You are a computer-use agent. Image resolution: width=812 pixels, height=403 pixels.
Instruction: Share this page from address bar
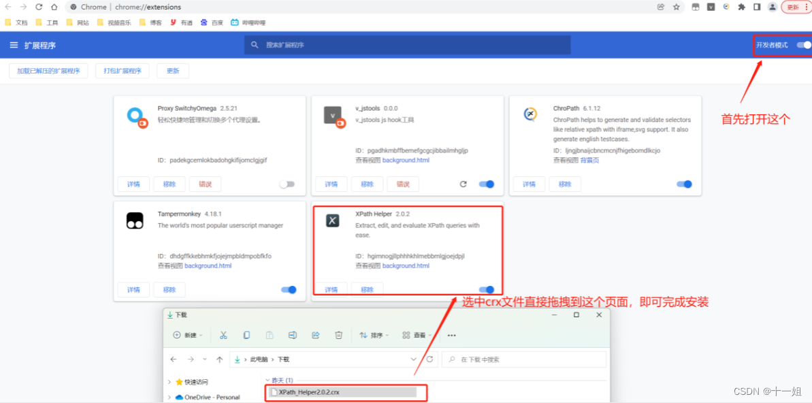661,7
